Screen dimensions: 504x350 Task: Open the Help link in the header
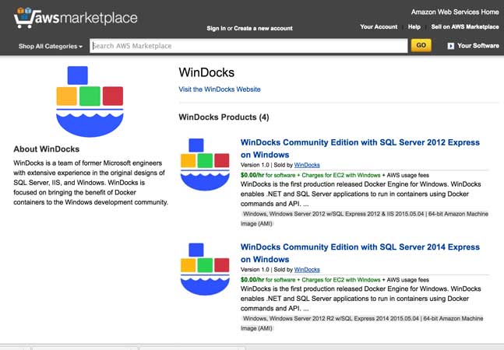[414, 27]
